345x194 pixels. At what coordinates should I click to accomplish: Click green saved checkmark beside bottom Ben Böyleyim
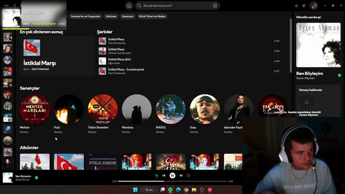pyautogui.click(x=36, y=178)
